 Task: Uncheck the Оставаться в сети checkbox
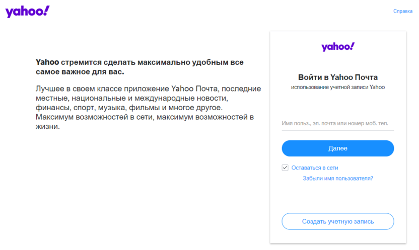click(x=285, y=168)
